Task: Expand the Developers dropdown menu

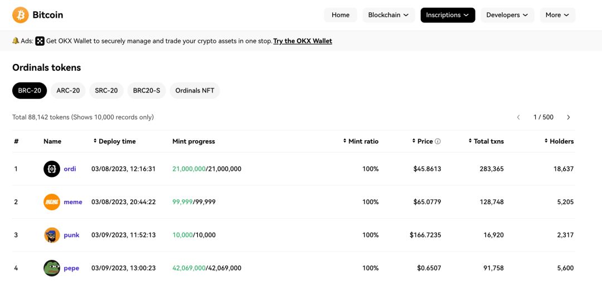Action: coord(507,15)
